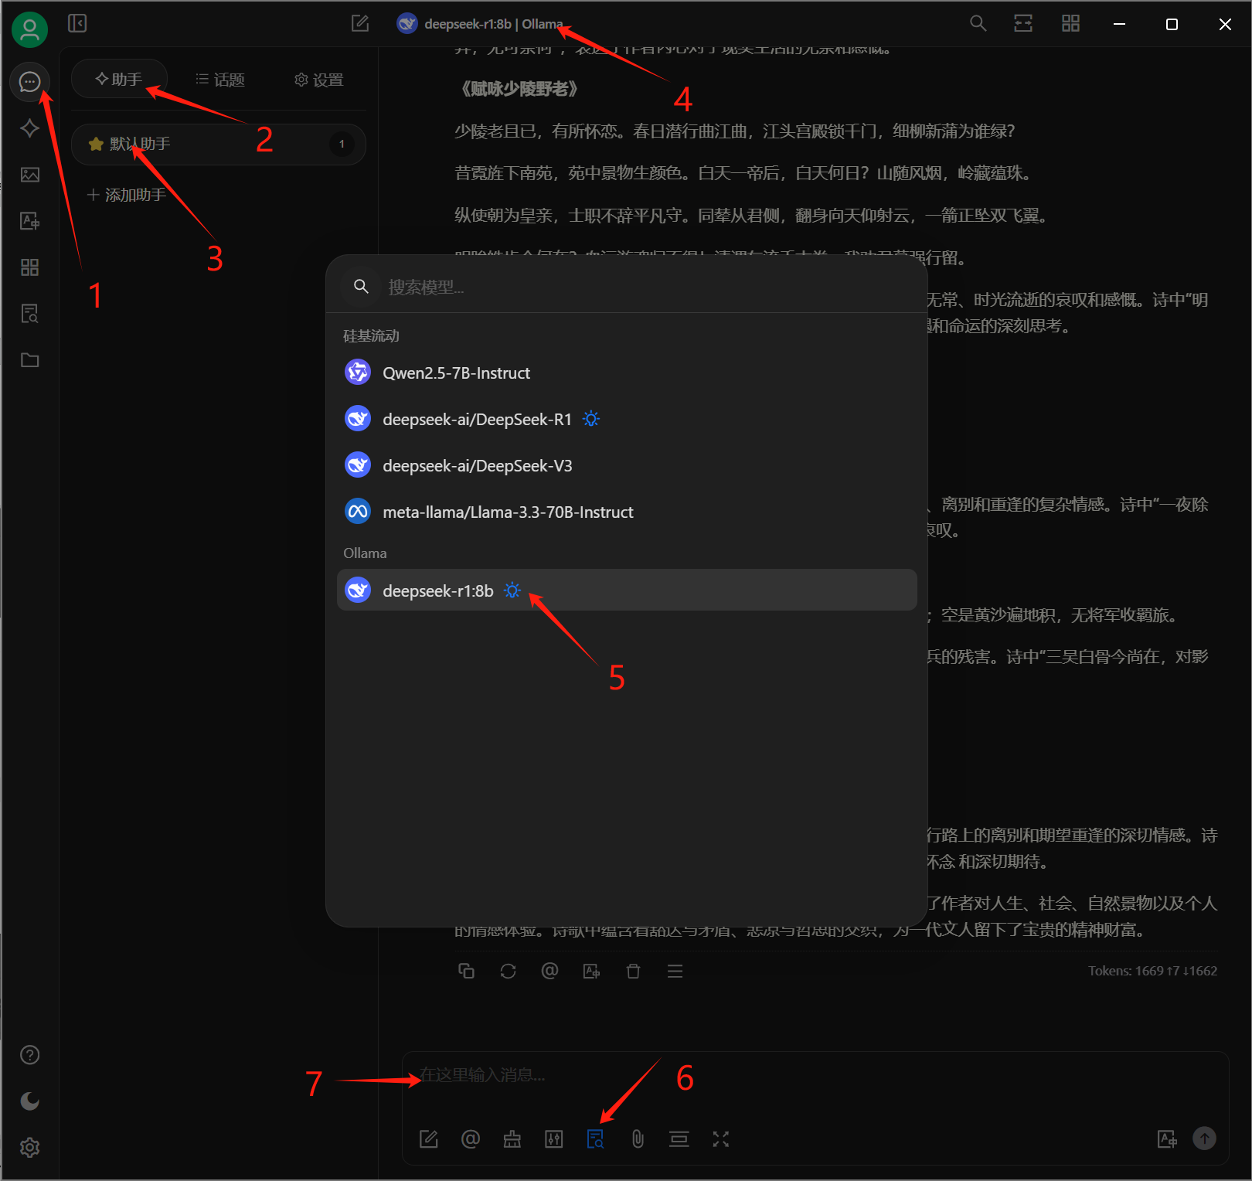Create a new topic from header icon
Image resolution: width=1252 pixels, height=1181 pixels.
pyautogui.click(x=360, y=23)
